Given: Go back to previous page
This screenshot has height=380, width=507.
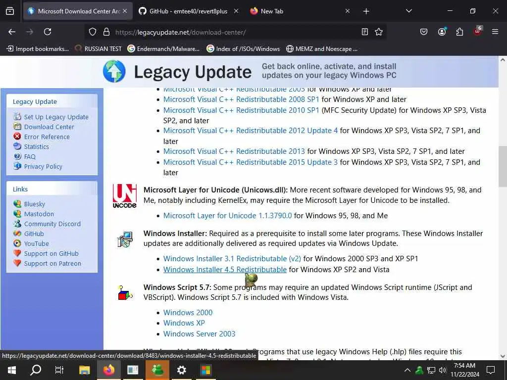Looking at the screenshot, I should point(12,32).
